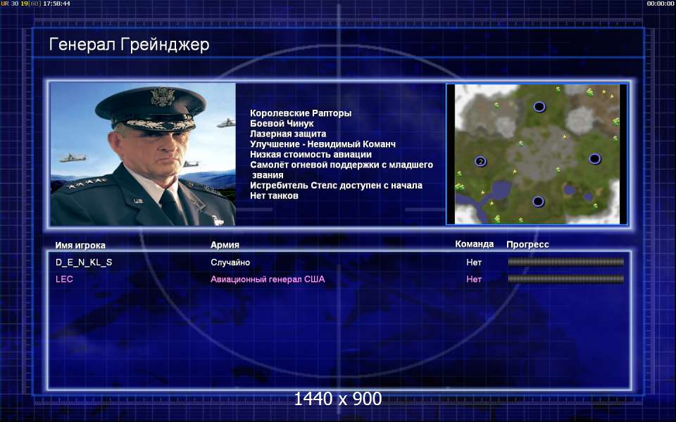Select the 'Королевские Рапторы' ability line
676x422 pixels.
(301, 113)
